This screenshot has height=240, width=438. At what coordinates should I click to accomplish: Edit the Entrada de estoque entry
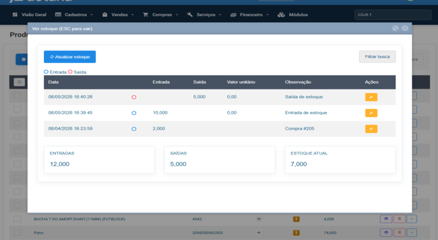pyautogui.click(x=371, y=113)
